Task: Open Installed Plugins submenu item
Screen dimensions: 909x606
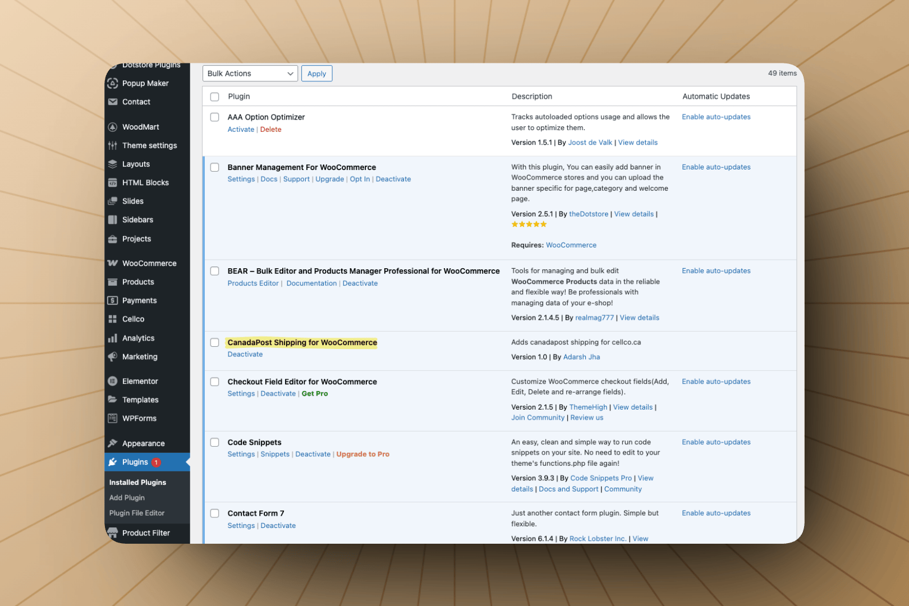Action: (137, 483)
